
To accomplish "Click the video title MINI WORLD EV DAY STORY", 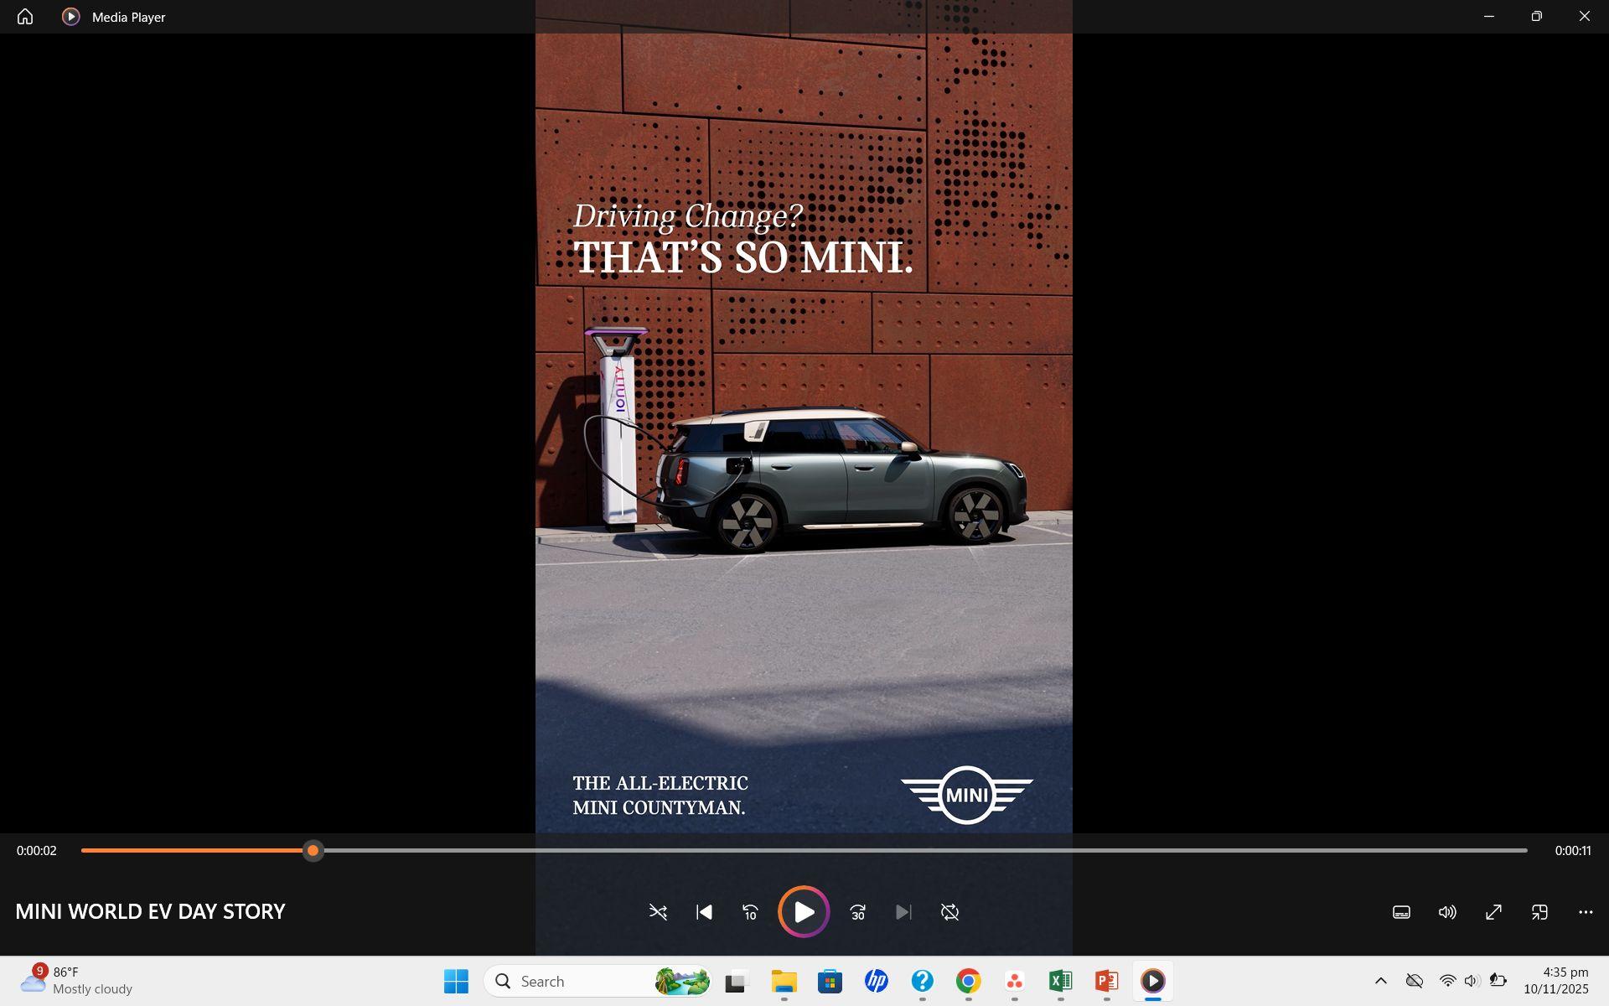I will point(150,911).
